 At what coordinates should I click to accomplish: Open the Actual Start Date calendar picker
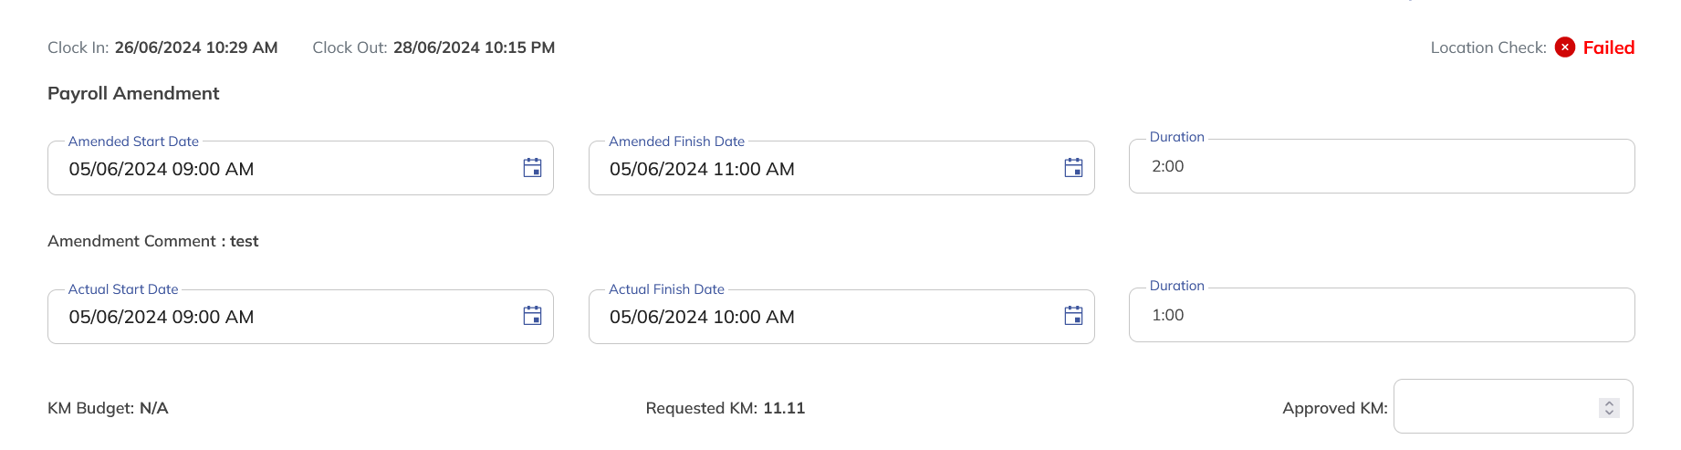coord(532,316)
